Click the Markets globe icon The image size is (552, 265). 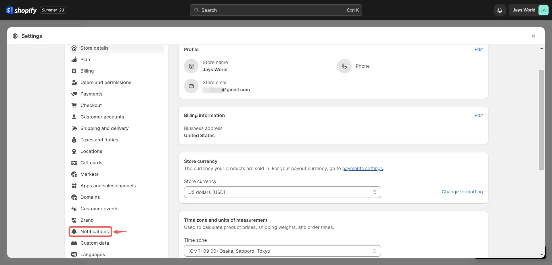pos(74,174)
